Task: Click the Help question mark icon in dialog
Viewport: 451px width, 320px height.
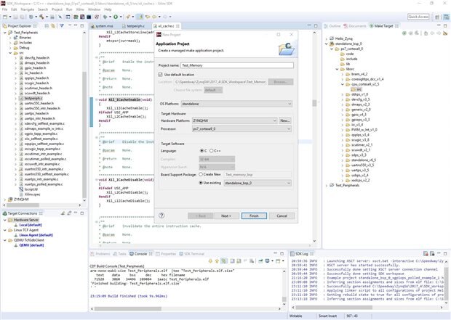Action: coord(162,216)
